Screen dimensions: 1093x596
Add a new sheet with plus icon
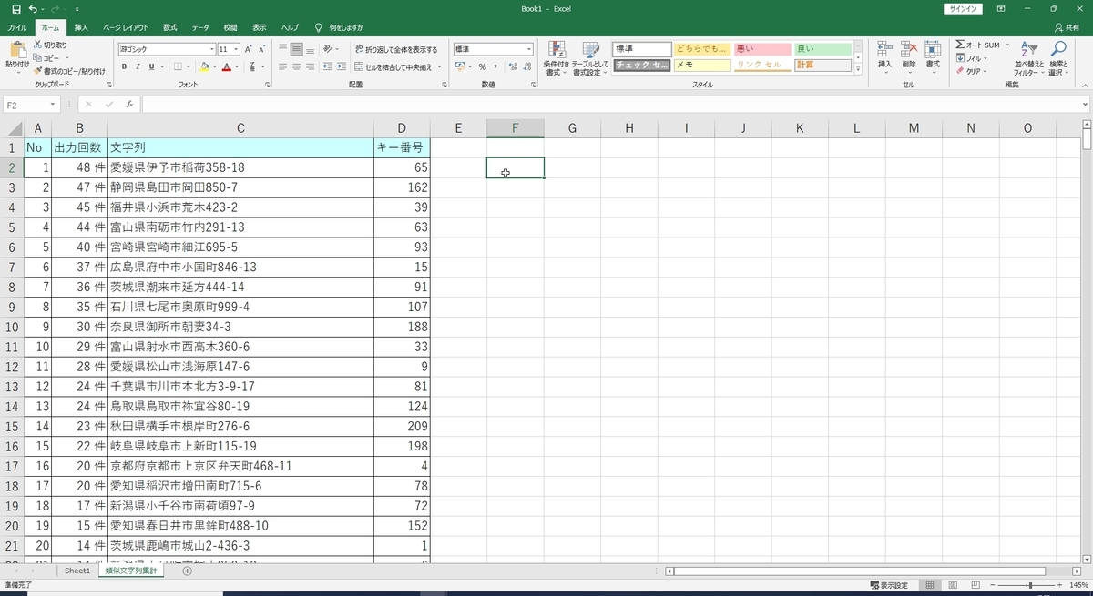(188, 571)
